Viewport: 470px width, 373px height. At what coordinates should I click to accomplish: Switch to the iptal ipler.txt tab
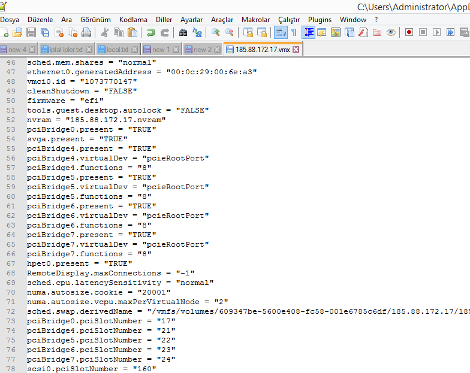[67, 50]
